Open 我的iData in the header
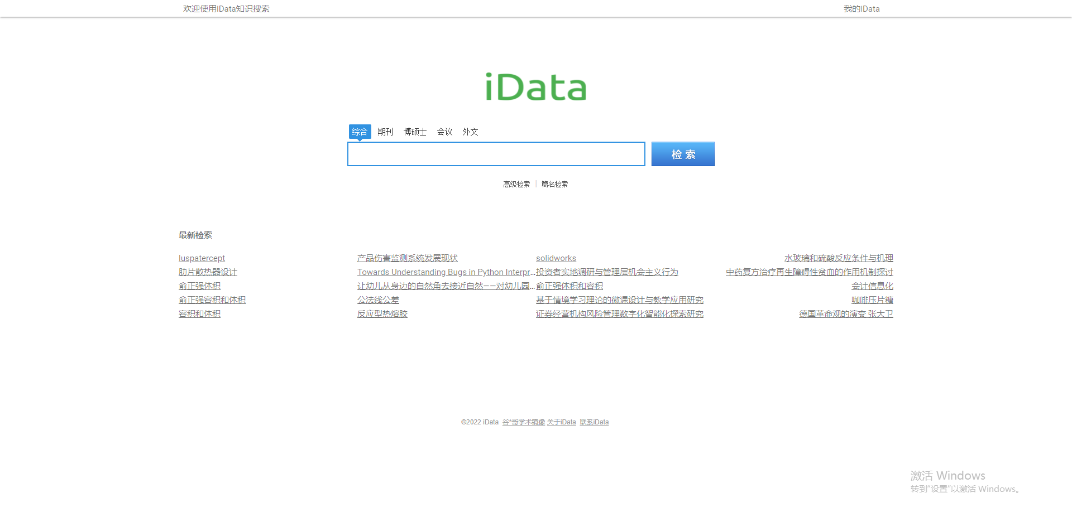Viewport: 1072px width, 522px height. 862,9
